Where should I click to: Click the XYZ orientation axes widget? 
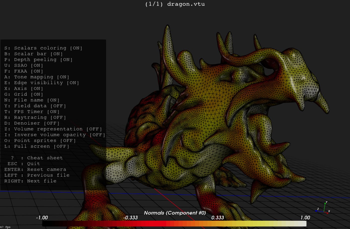click(323, 208)
